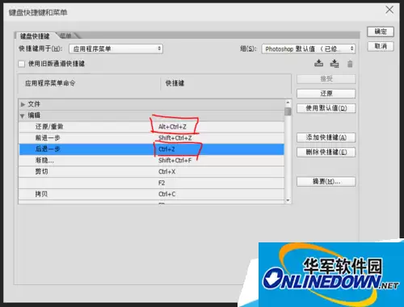Click the Alt+Ctrl+Z shortcut cell
Viewport: 404px width, 307px height.
[172, 127]
